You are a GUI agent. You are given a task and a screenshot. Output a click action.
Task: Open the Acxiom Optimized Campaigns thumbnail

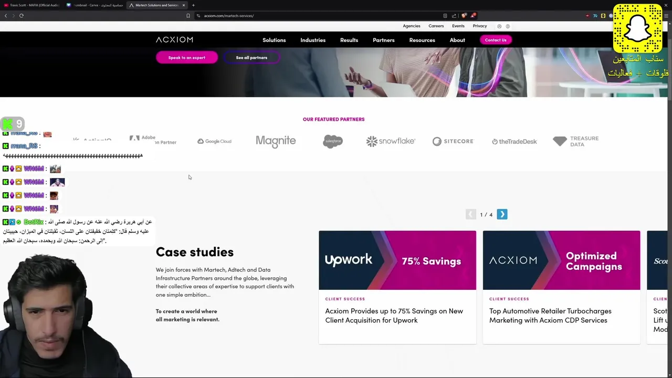coord(561,260)
